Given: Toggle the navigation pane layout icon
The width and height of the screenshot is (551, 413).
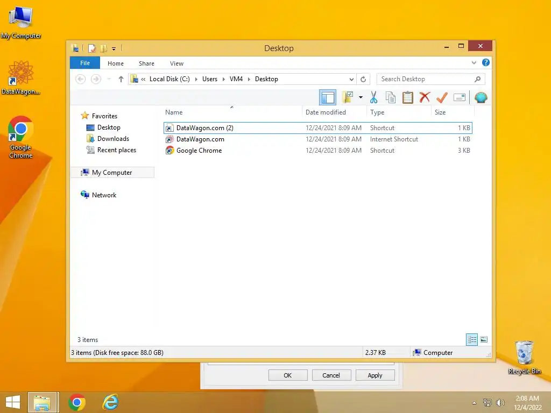Looking at the screenshot, I should [x=328, y=98].
